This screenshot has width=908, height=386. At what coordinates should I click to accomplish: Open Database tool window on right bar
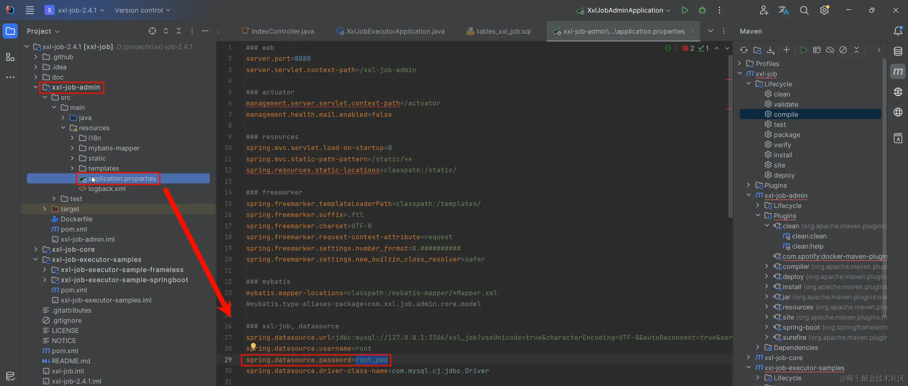[x=898, y=51]
